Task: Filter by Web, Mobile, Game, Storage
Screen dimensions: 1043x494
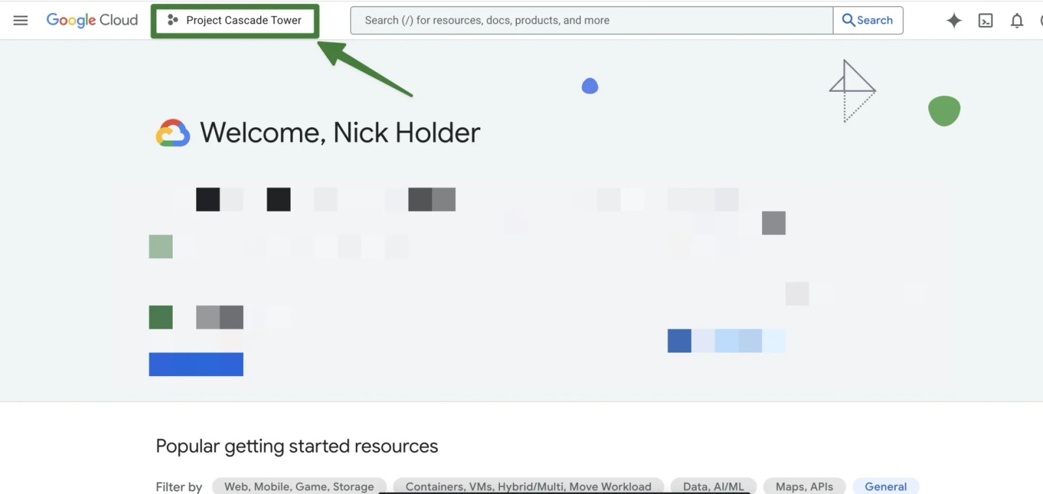Action: click(x=299, y=486)
